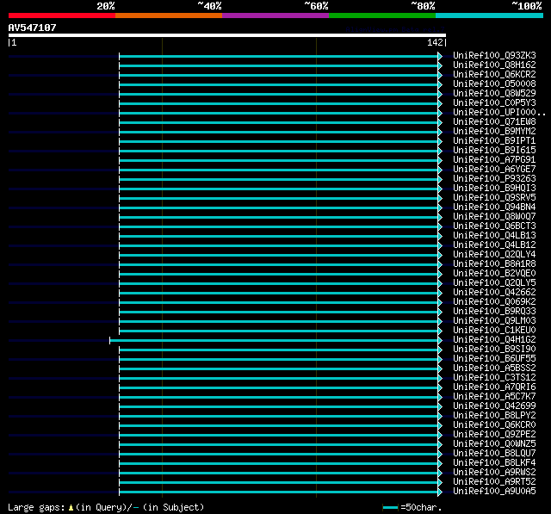551x514 pixels.
Task: Click the label UniRef100_B9I615
Action: click(494, 151)
